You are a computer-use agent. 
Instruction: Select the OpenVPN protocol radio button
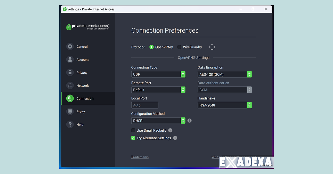coord(152,47)
